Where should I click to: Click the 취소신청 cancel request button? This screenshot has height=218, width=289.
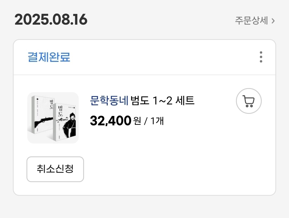pyautogui.click(x=55, y=169)
